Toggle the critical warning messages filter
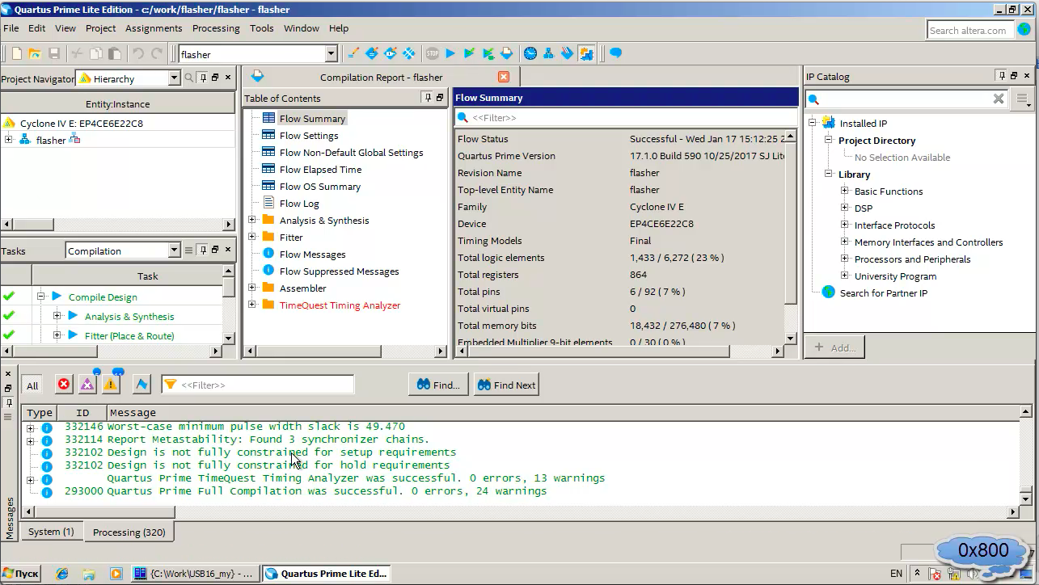 click(x=87, y=385)
